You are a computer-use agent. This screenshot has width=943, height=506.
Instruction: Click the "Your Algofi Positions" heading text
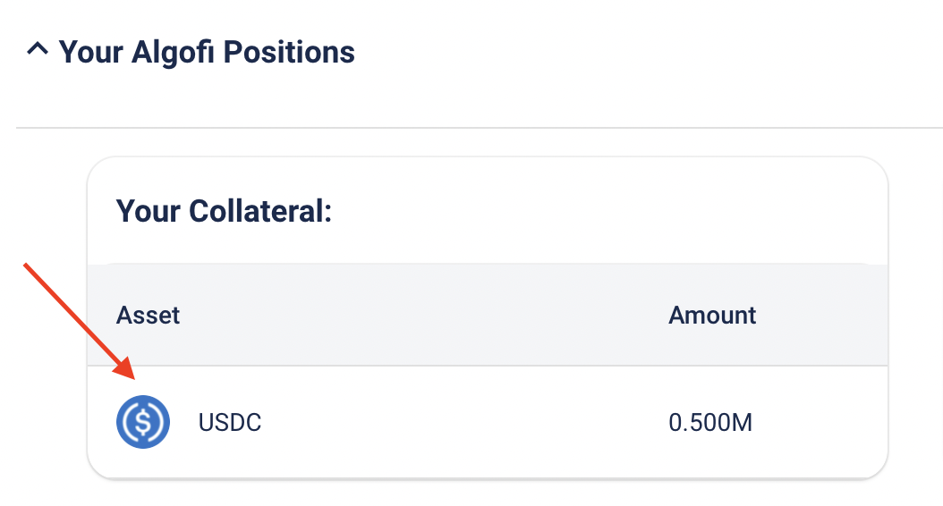tap(207, 52)
